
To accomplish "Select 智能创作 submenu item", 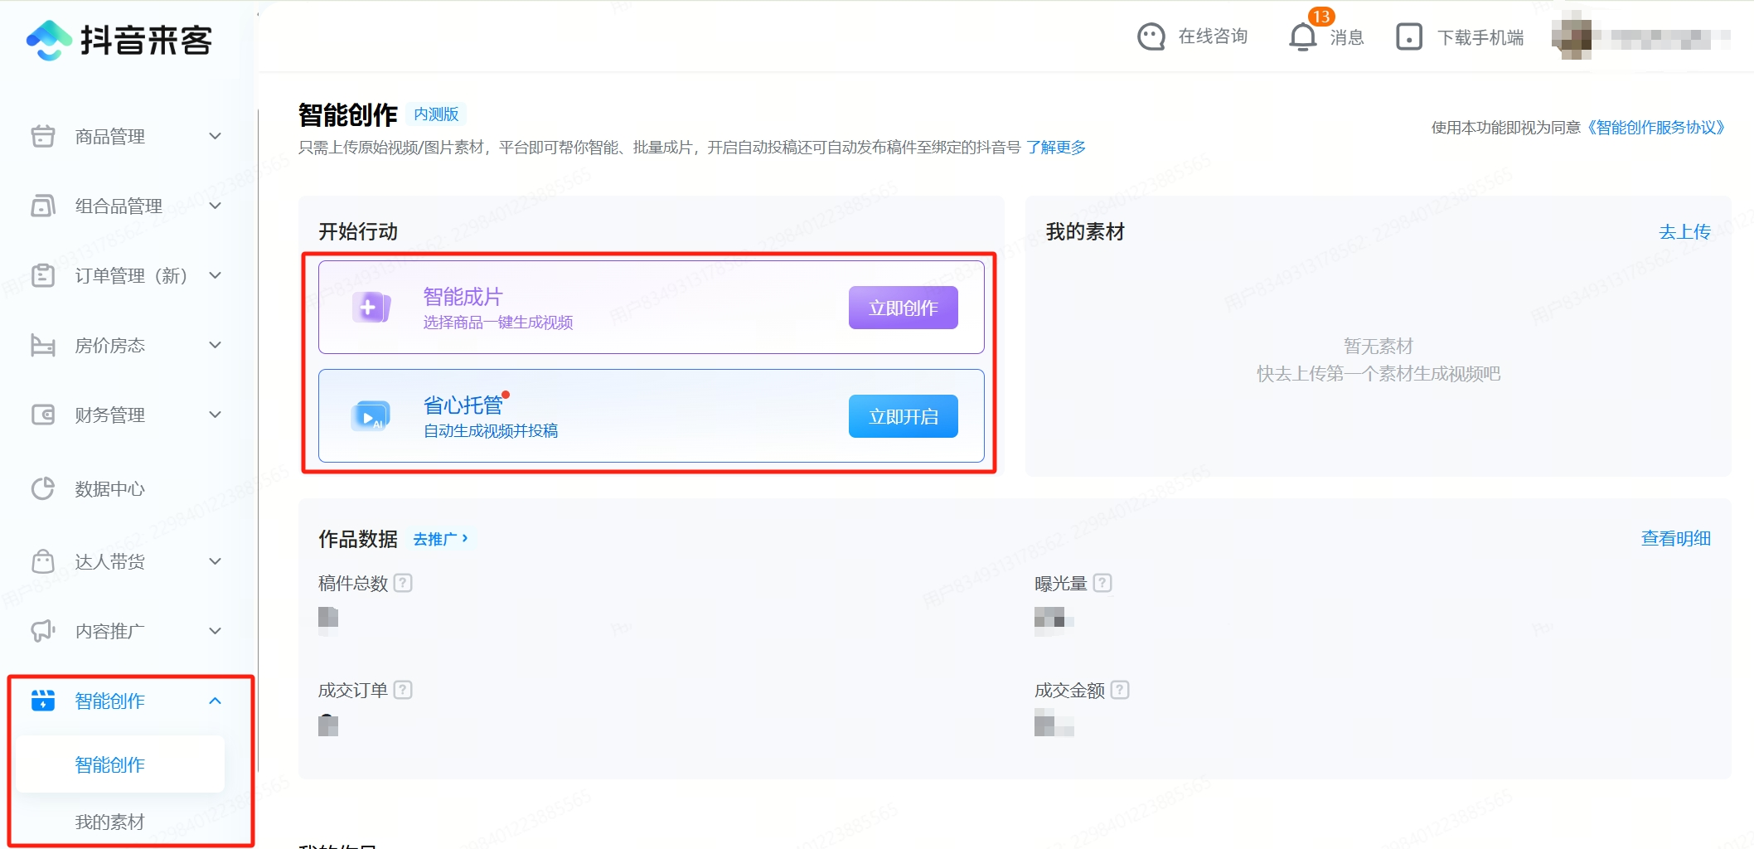I will coord(109,764).
